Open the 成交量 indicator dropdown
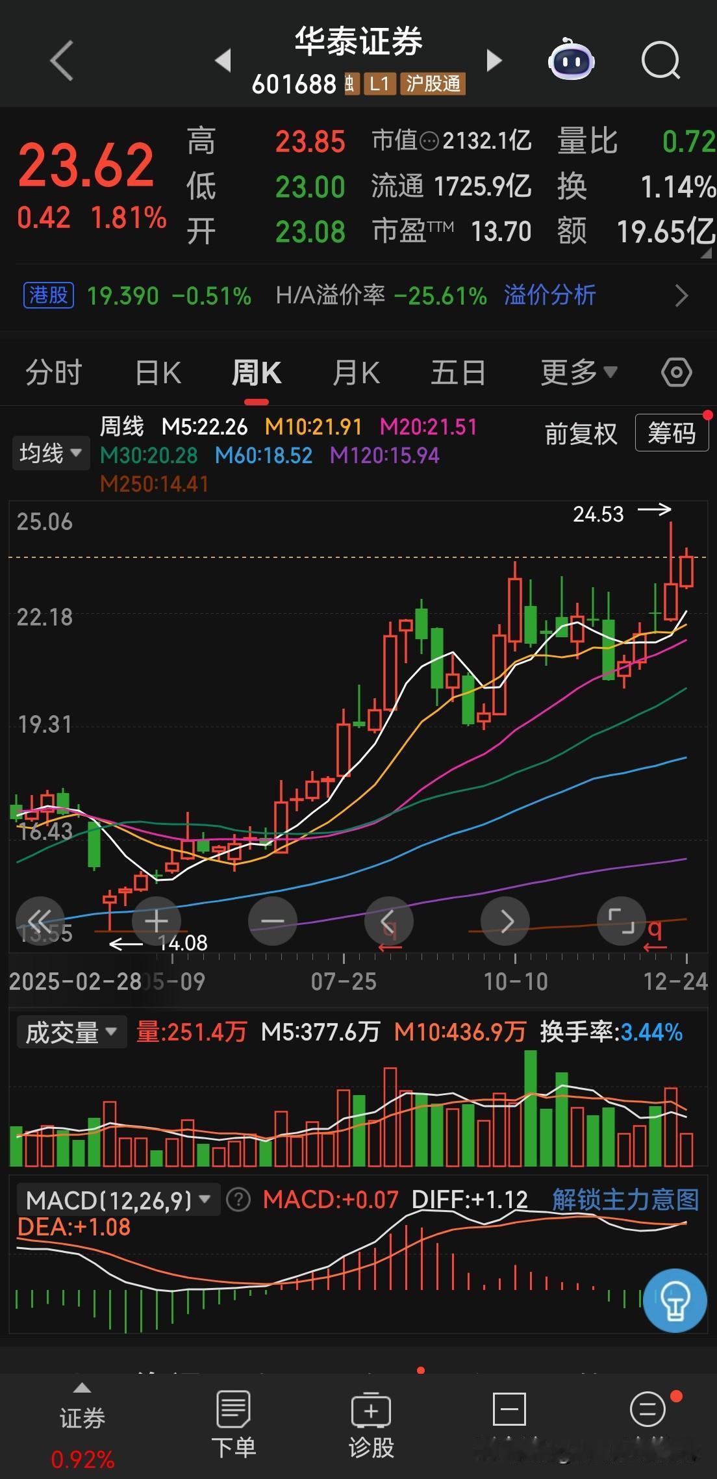Screen dimensions: 717x1479 70,1032
